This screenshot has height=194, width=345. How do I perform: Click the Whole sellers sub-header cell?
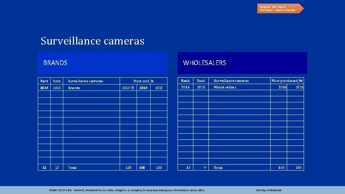(x=239, y=87)
